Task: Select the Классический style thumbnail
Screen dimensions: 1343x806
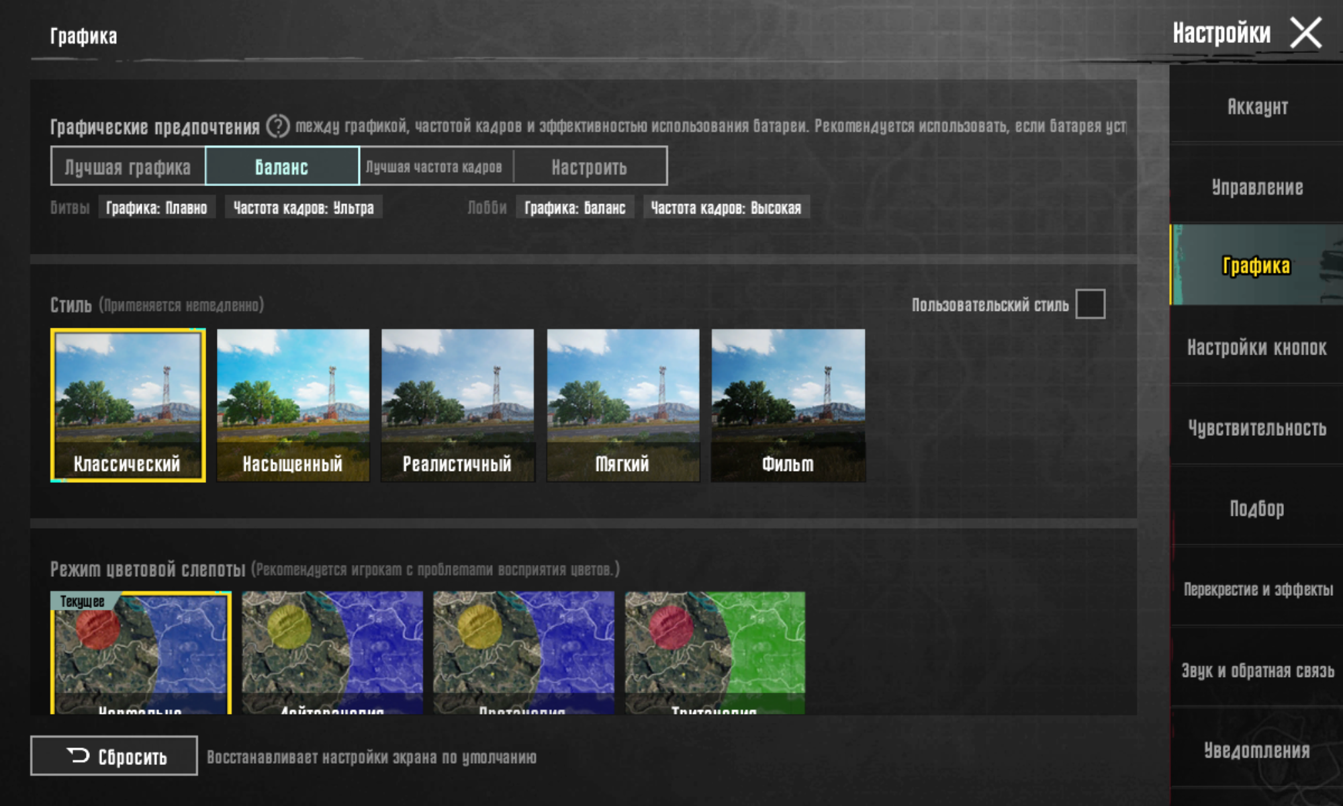Action: [x=128, y=404]
